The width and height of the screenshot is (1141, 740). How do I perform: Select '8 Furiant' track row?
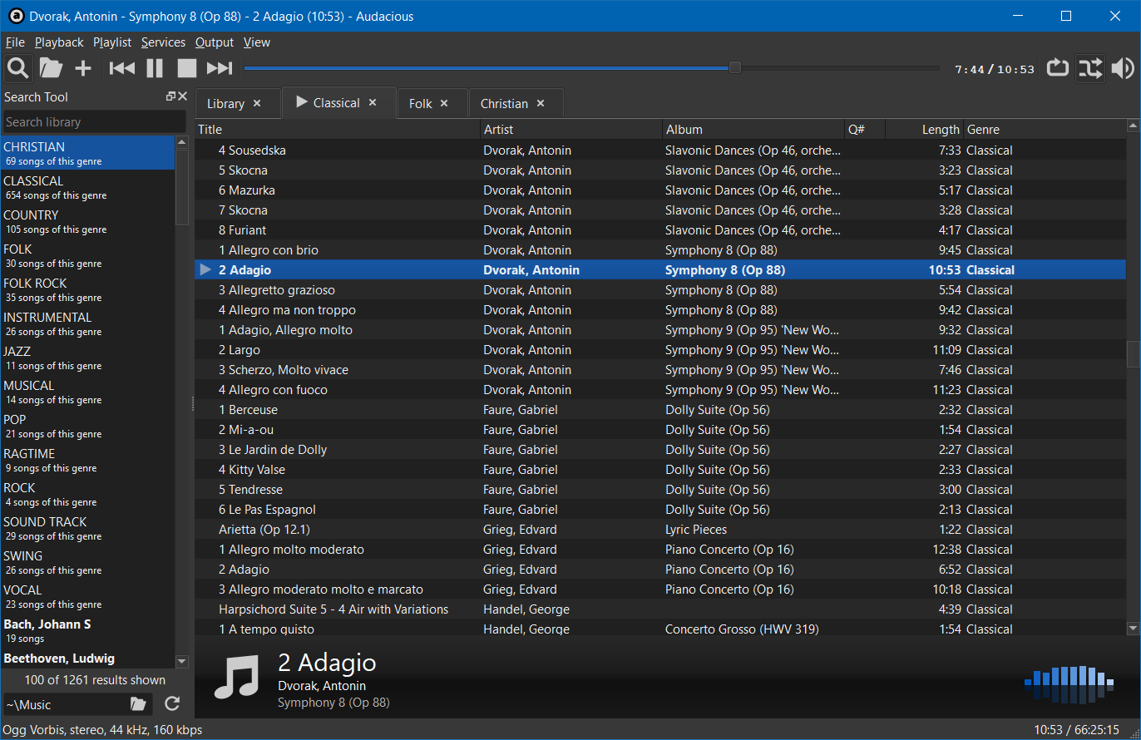pyautogui.click(x=660, y=230)
